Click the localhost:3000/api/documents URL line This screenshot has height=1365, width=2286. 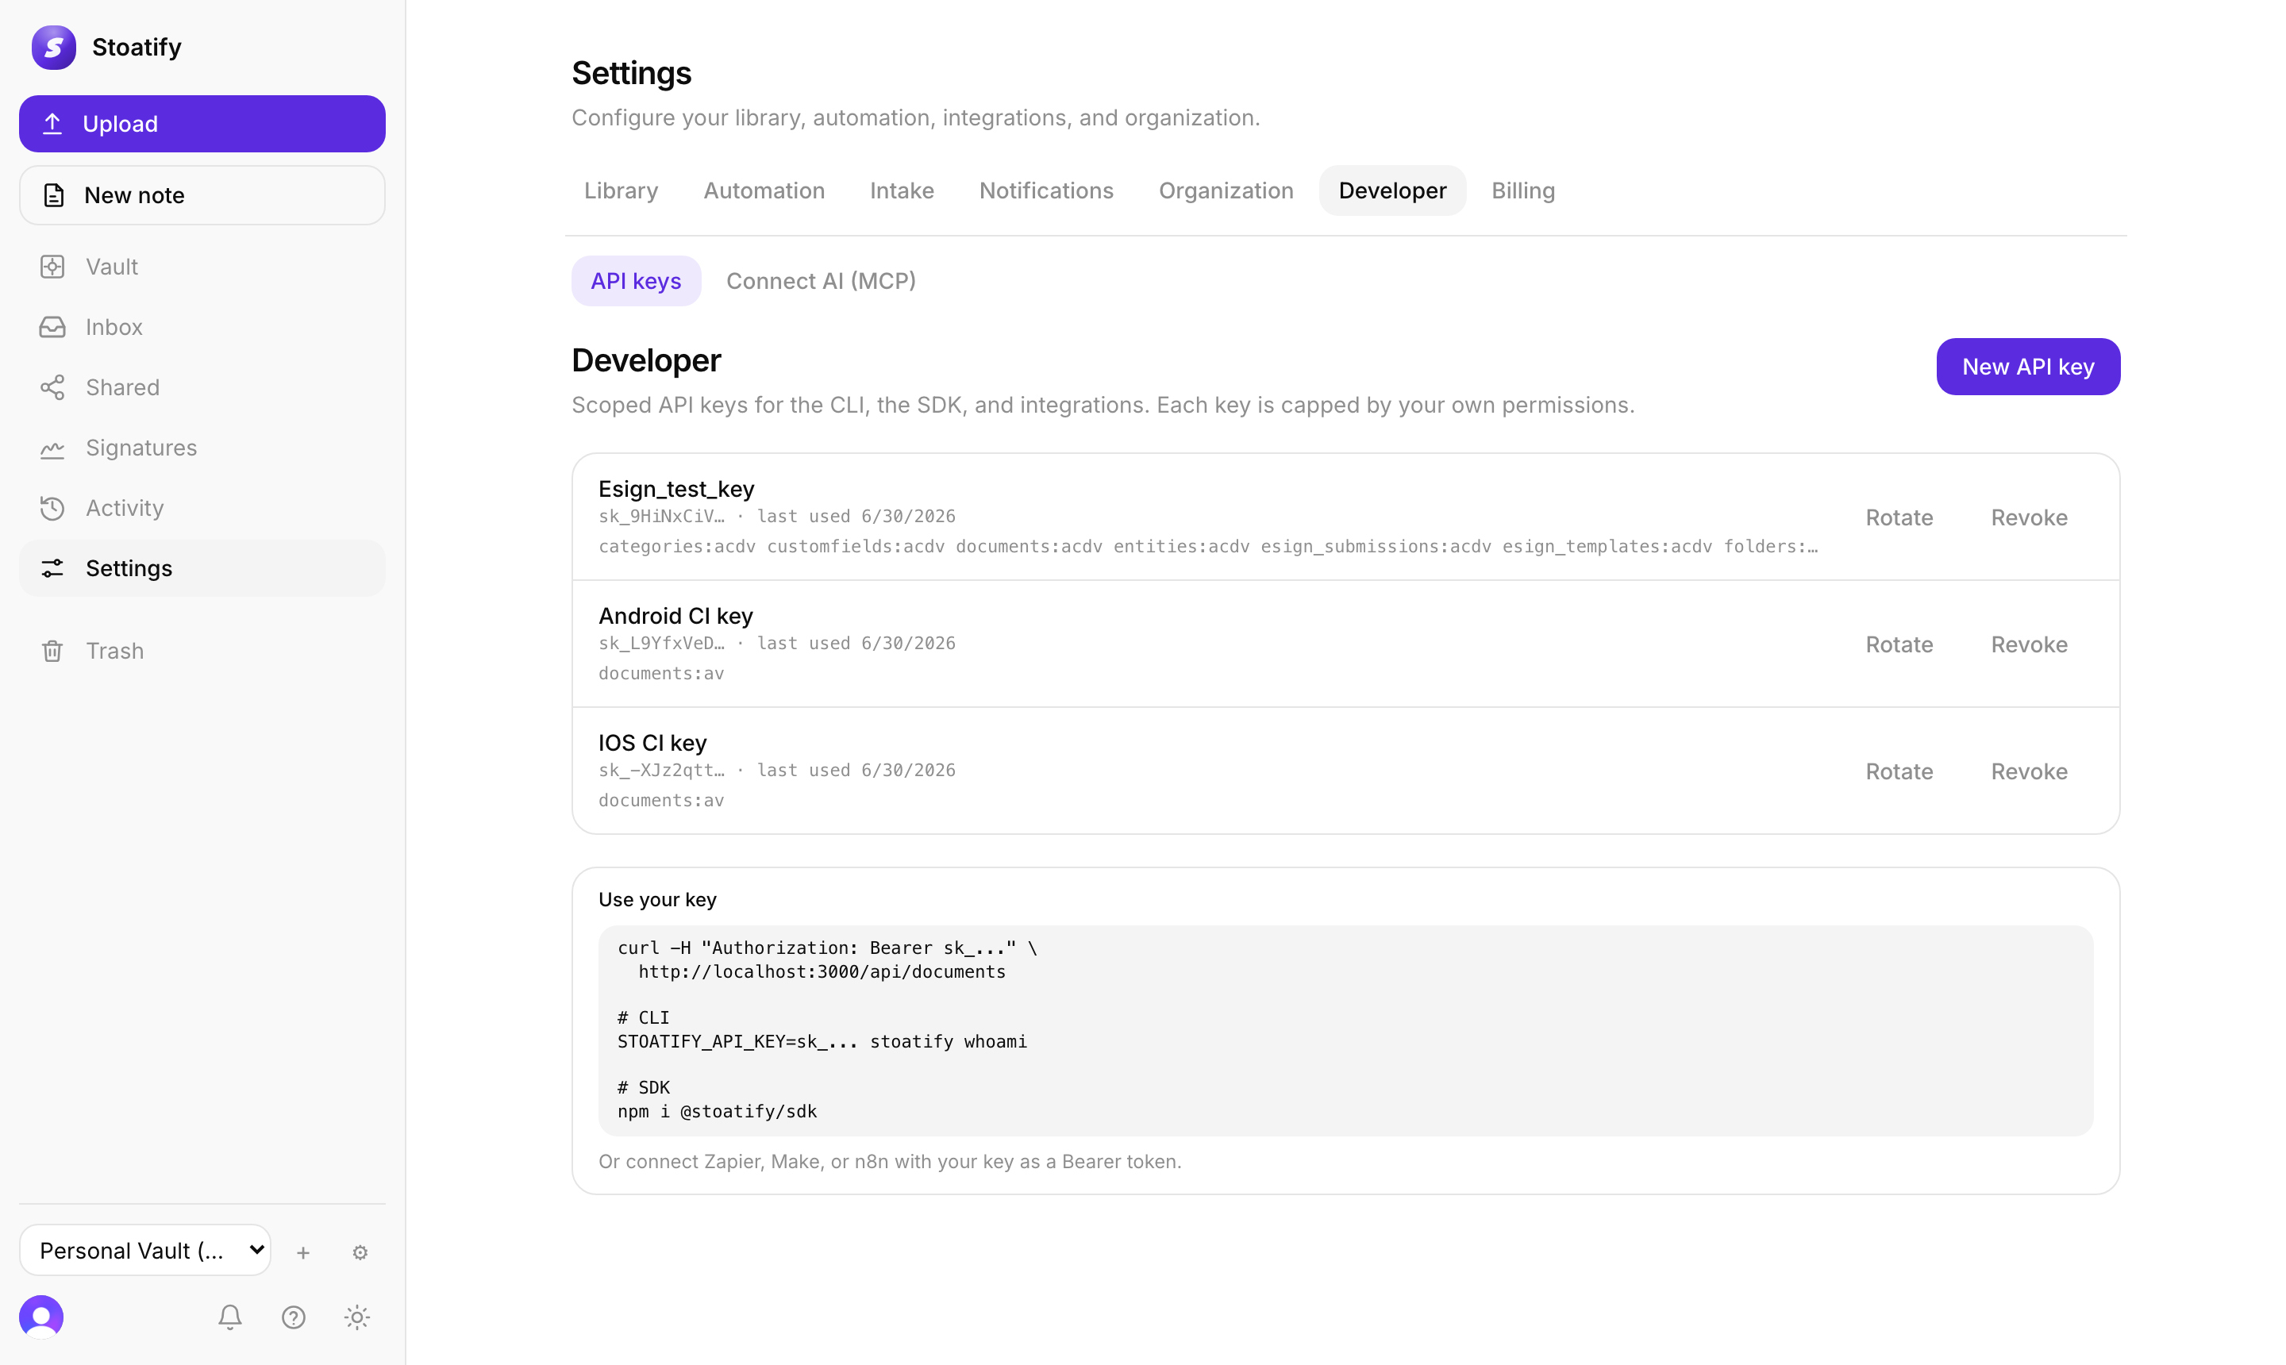click(x=822, y=971)
